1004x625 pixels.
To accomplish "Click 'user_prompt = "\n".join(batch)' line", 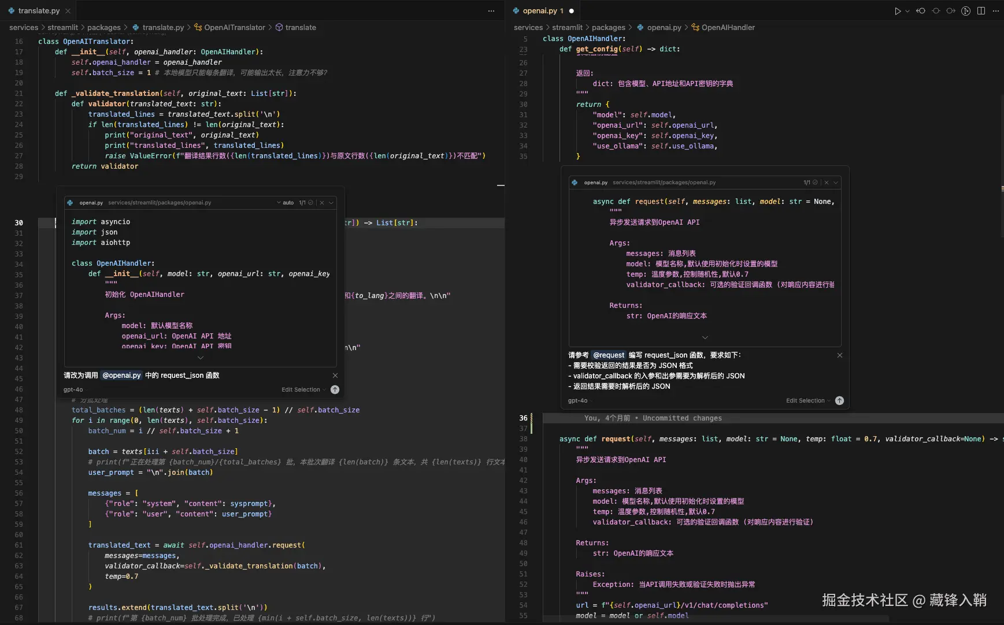I will pos(151,473).
